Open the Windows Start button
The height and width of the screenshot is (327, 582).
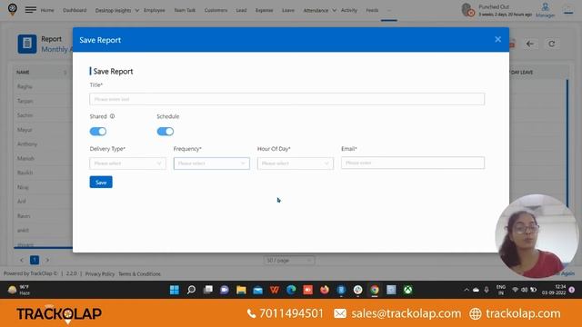[x=174, y=290]
